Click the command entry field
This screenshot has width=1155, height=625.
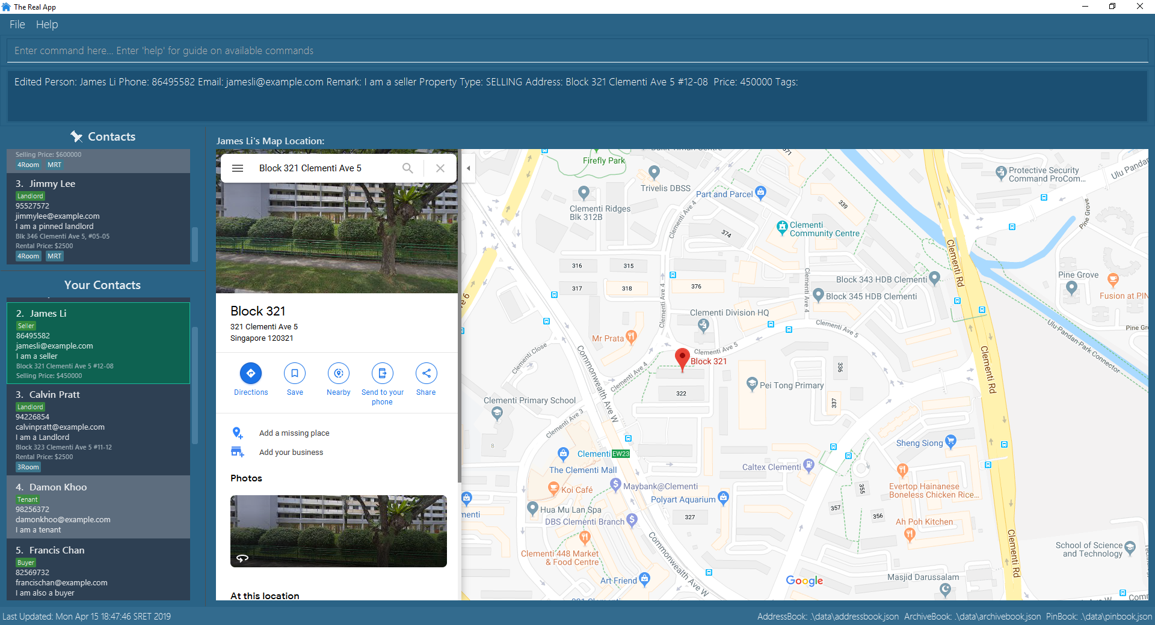tap(577, 50)
